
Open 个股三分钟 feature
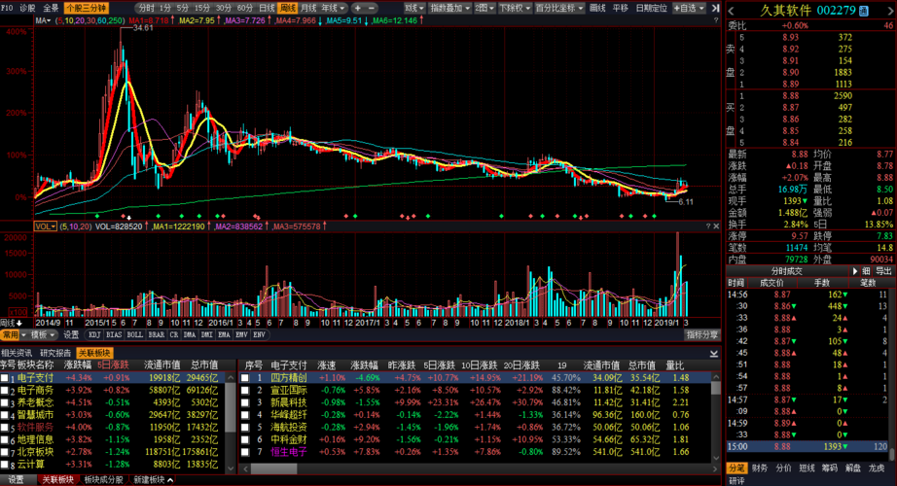[x=86, y=8]
